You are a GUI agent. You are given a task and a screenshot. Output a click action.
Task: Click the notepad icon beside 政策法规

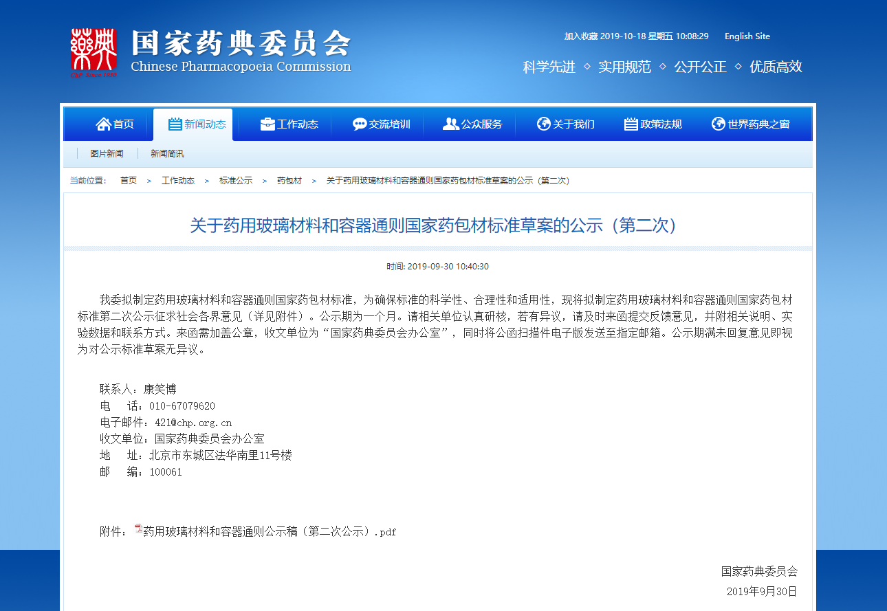(631, 124)
